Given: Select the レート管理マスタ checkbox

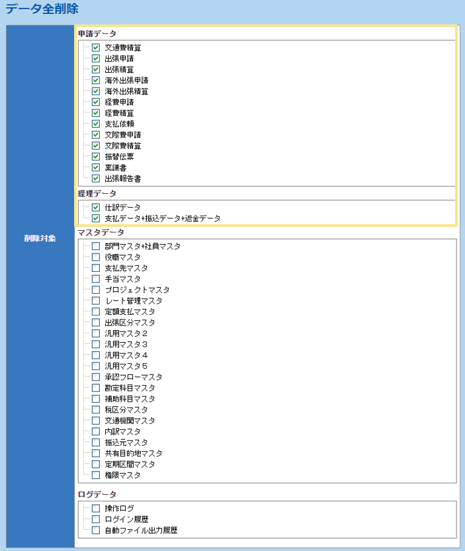Looking at the screenshot, I should tap(96, 301).
